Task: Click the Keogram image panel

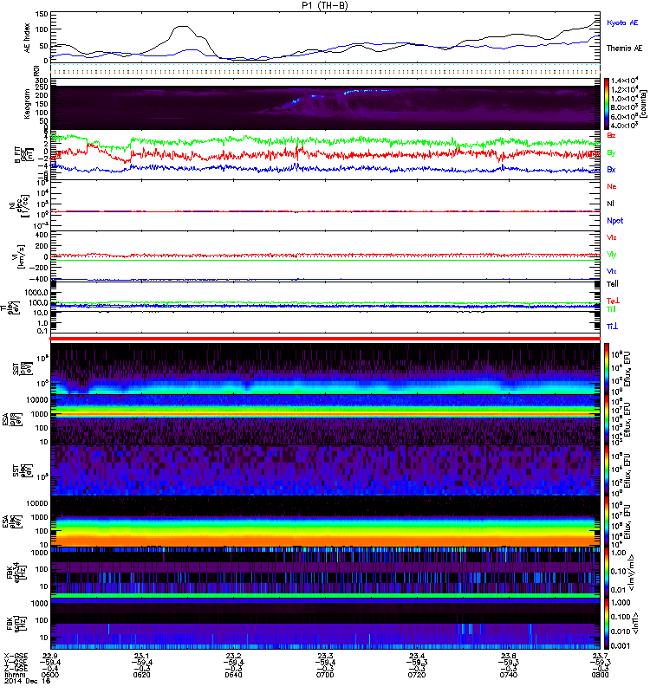Action: coord(326,107)
